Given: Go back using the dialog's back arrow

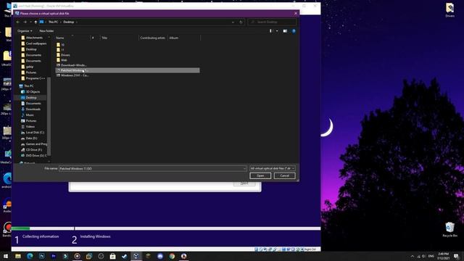Looking at the screenshot, I should tap(18, 22).
